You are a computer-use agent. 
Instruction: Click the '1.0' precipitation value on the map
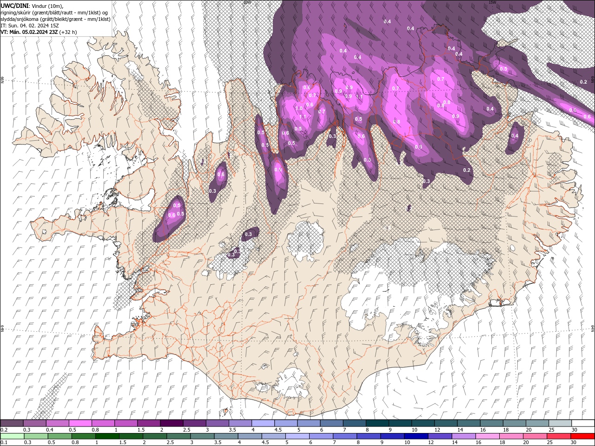(299, 108)
